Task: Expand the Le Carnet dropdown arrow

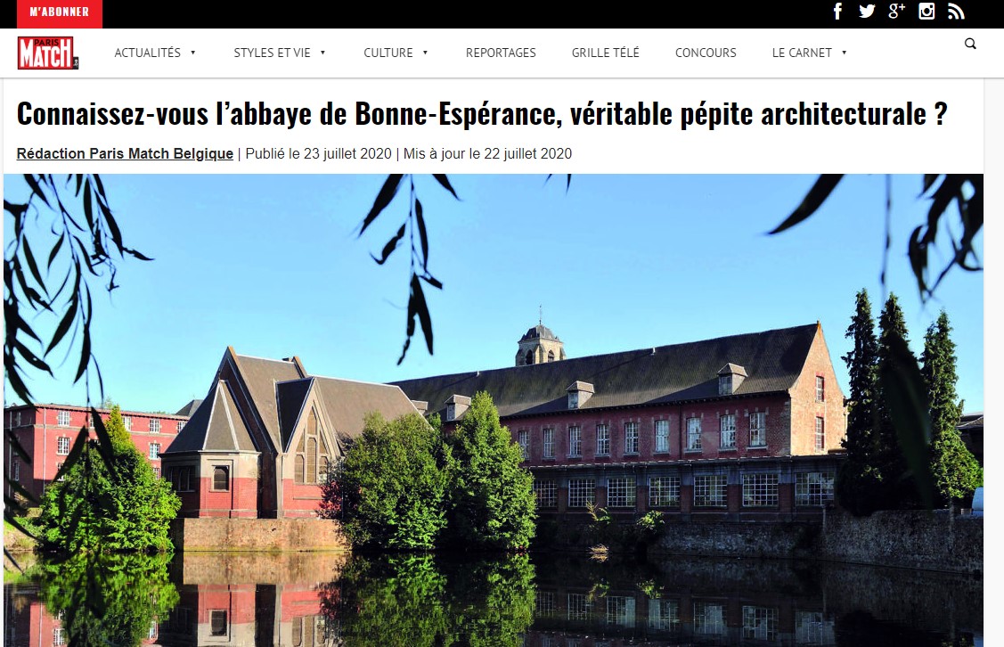Action: point(844,53)
